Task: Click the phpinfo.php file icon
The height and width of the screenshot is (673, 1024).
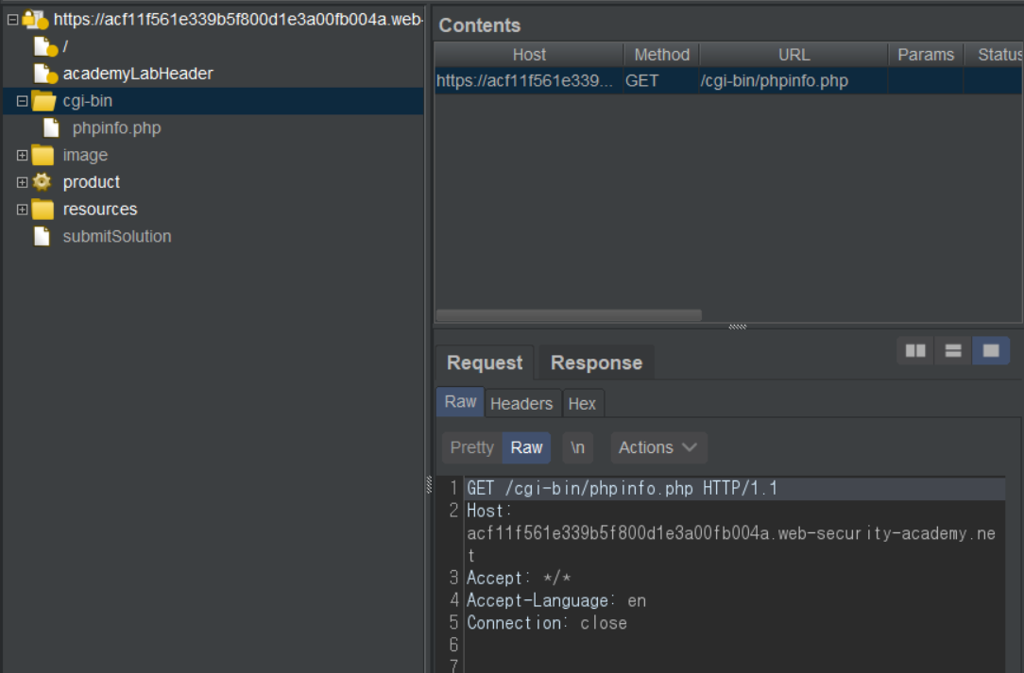Action: (52, 128)
